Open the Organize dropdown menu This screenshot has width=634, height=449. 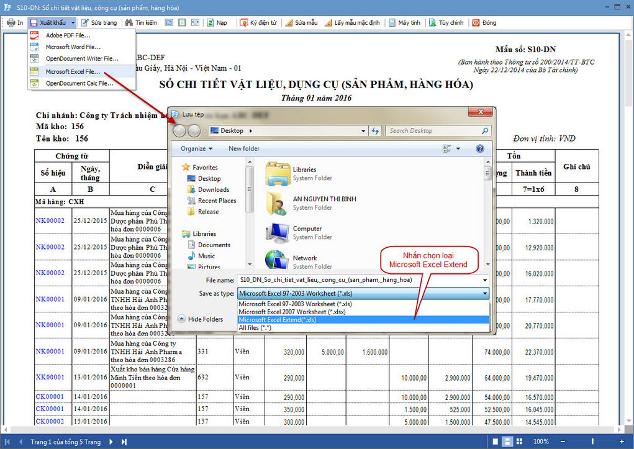pos(196,148)
